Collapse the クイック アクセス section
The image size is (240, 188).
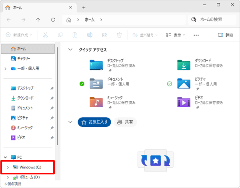click(x=70, y=50)
